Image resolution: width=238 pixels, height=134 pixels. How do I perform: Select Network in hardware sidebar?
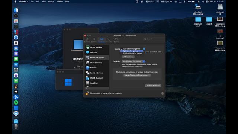pyautogui.click(x=97, y=68)
